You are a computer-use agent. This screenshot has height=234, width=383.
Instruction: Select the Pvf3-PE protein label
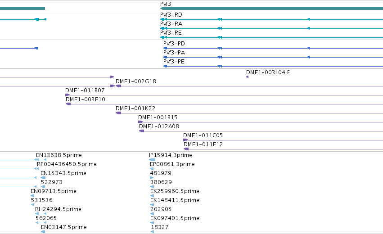tap(174, 62)
